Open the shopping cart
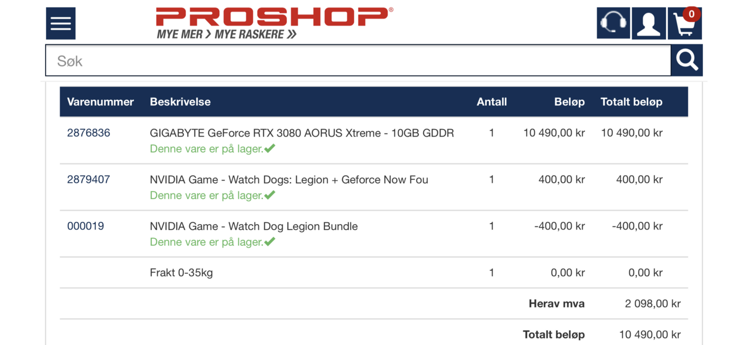Image resolution: width=748 pixels, height=345 pixels. click(x=684, y=23)
